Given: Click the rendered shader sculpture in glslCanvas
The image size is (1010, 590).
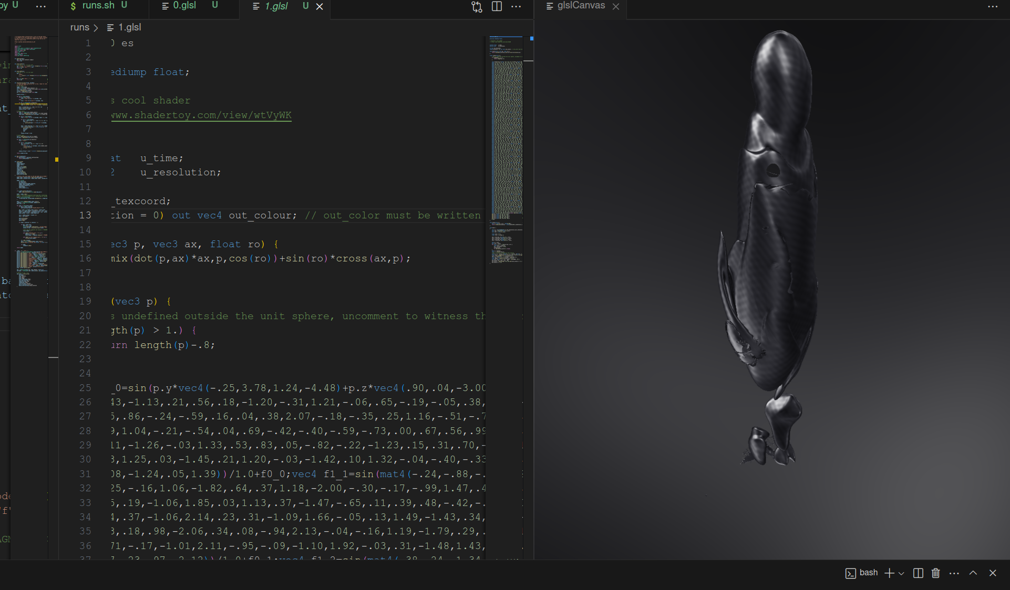Looking at the screenshot, I should [767, 247].
